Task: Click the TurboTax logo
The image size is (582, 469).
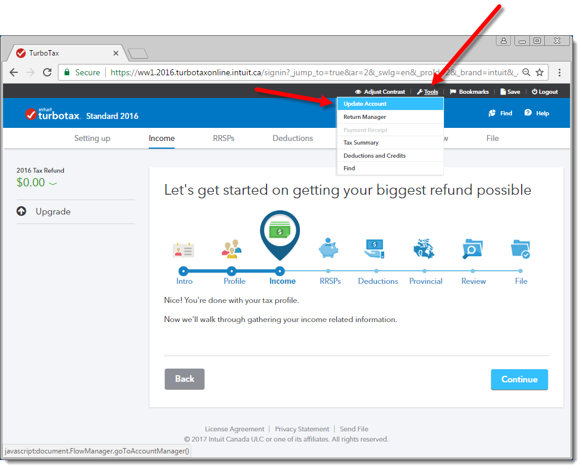Action: pos(53,114)
